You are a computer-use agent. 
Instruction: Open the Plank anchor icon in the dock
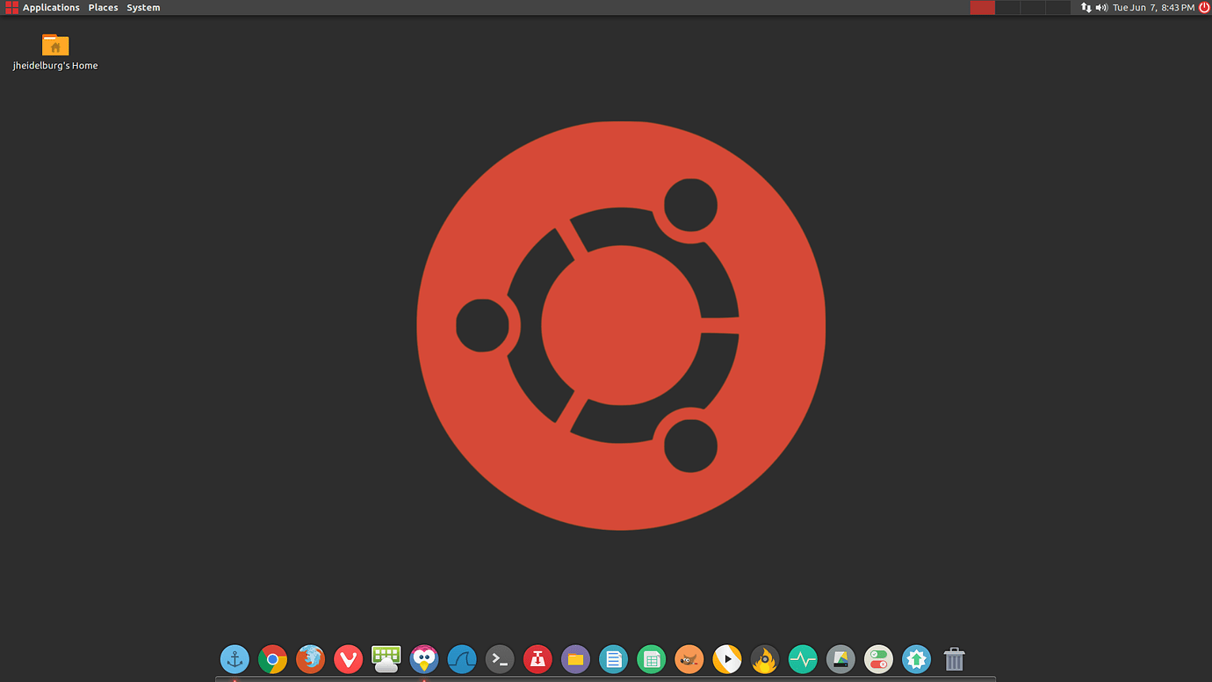click(234, 658)
